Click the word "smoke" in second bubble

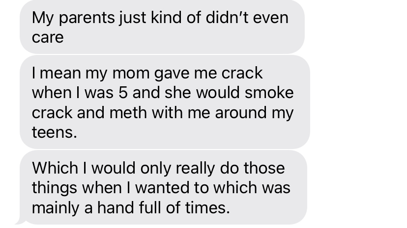269,93
